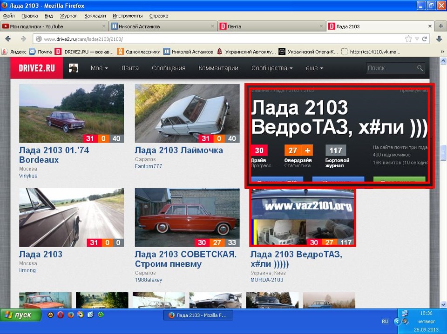
Task: Click the orange plus overdrive button
Action: coord(307,151)
